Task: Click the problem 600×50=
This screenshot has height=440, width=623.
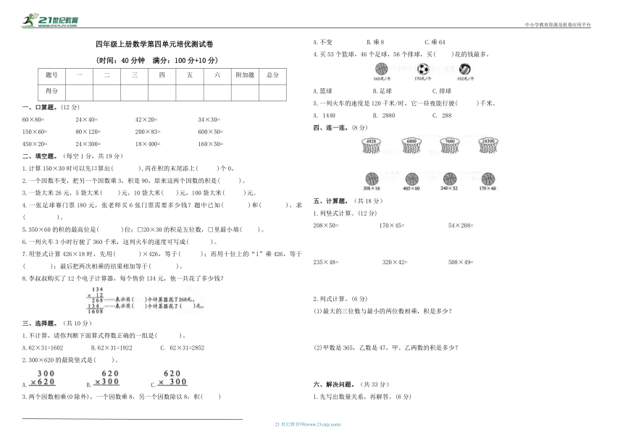Action: (211, 132)
